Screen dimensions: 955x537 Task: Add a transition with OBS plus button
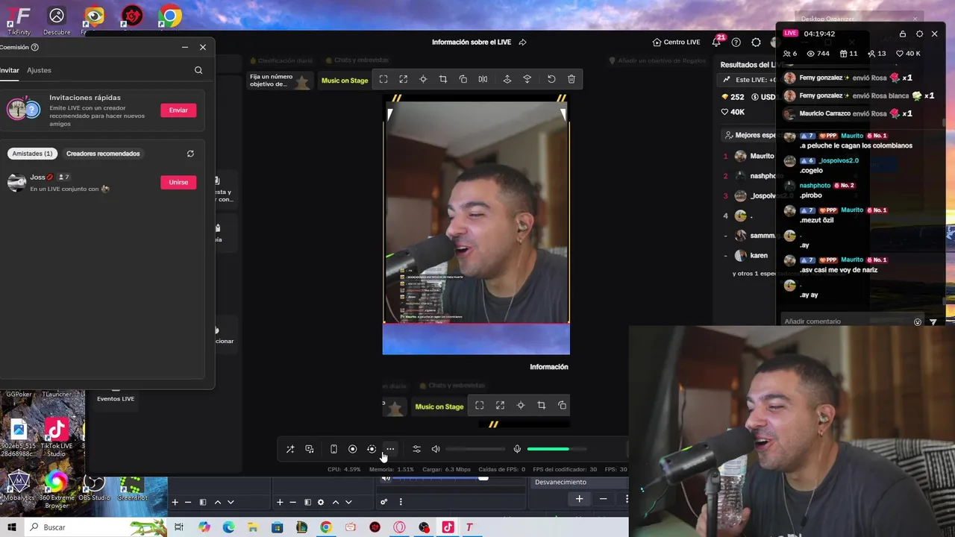coord(579,499)
